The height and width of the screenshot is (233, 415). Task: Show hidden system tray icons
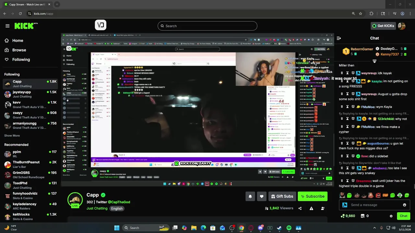click(374, 228)
